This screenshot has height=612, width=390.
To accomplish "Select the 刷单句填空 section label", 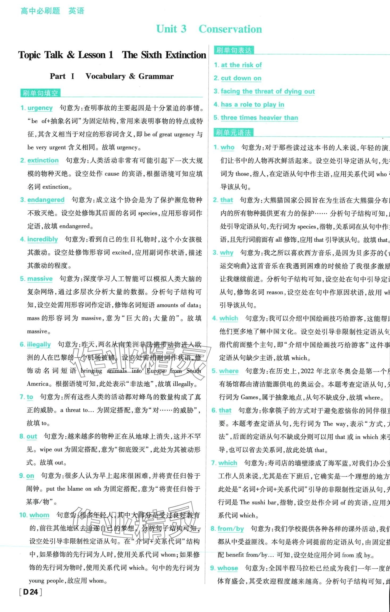I will click(x=40, y=93).
